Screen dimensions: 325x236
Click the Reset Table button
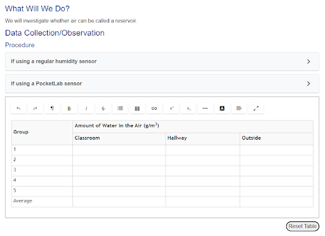coord(303,226)
